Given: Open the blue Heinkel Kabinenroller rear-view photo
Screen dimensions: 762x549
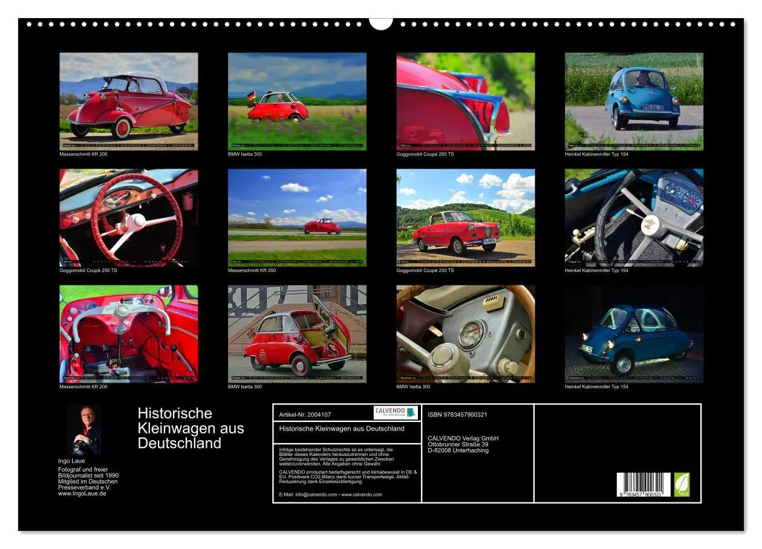Looking at the screenshot, I should click(x=634, y=101).
